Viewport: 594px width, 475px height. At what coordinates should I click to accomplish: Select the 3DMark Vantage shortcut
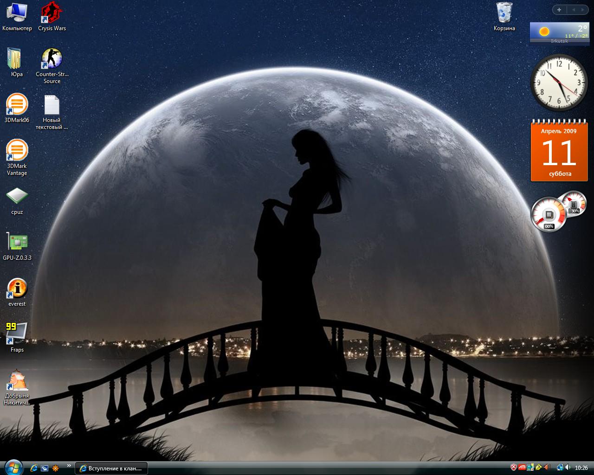(x=17, y=158)
